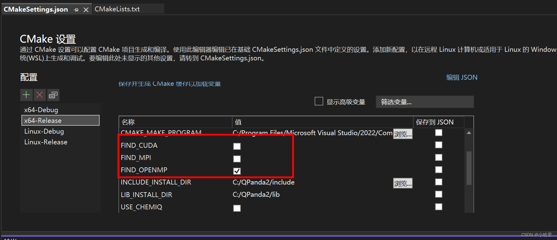Select the FIND_OPENMP variable name
Image resolution: width=557 pixels, height=240 pixels.
click(x=144, y=170)
